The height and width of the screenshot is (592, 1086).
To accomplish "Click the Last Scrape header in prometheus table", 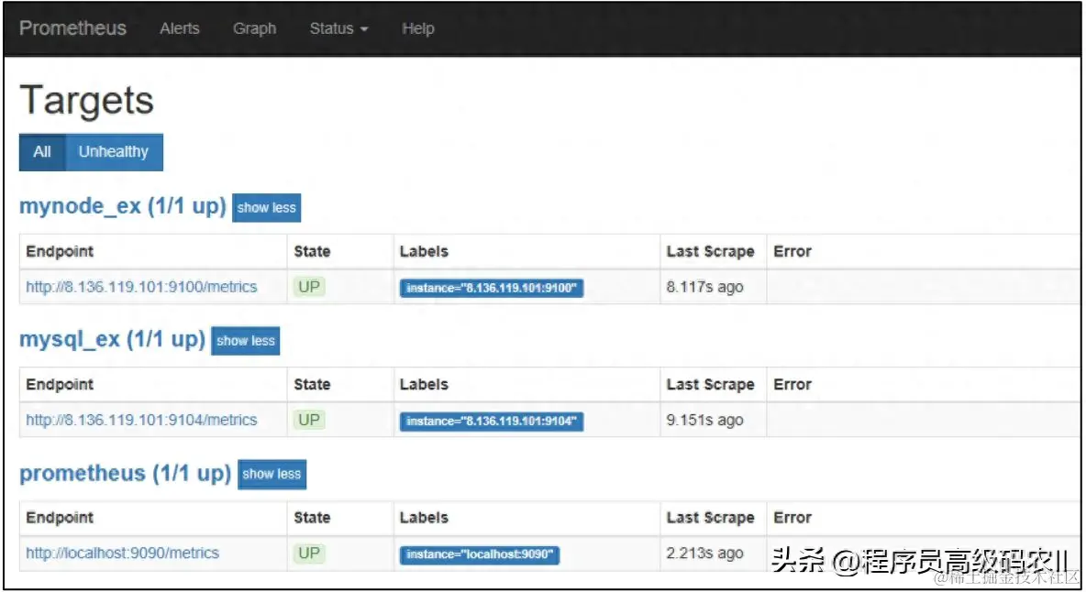I will click(710, 518).
